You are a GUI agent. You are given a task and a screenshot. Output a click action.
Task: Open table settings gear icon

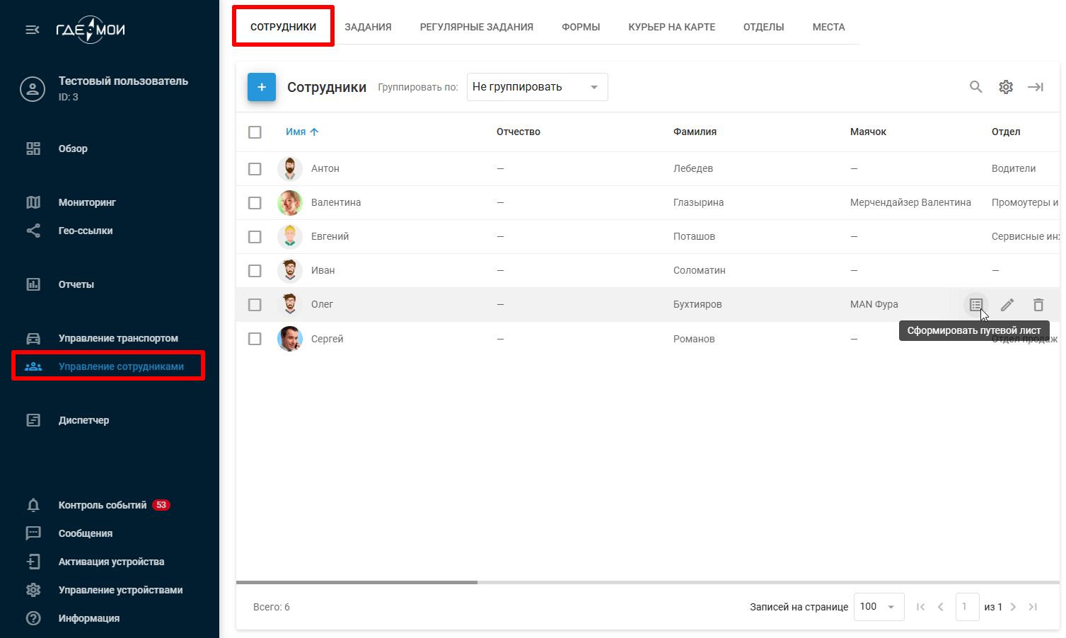(1006, 87)
